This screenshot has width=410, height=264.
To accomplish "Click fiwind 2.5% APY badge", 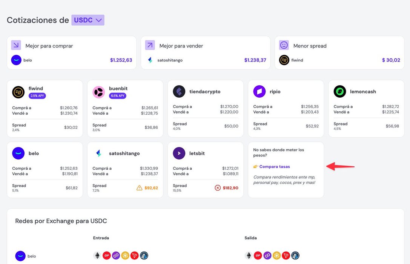I will coord(37,96).
